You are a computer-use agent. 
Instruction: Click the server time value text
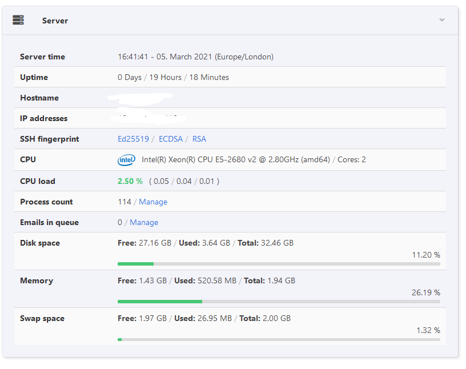tap(195, 57)
